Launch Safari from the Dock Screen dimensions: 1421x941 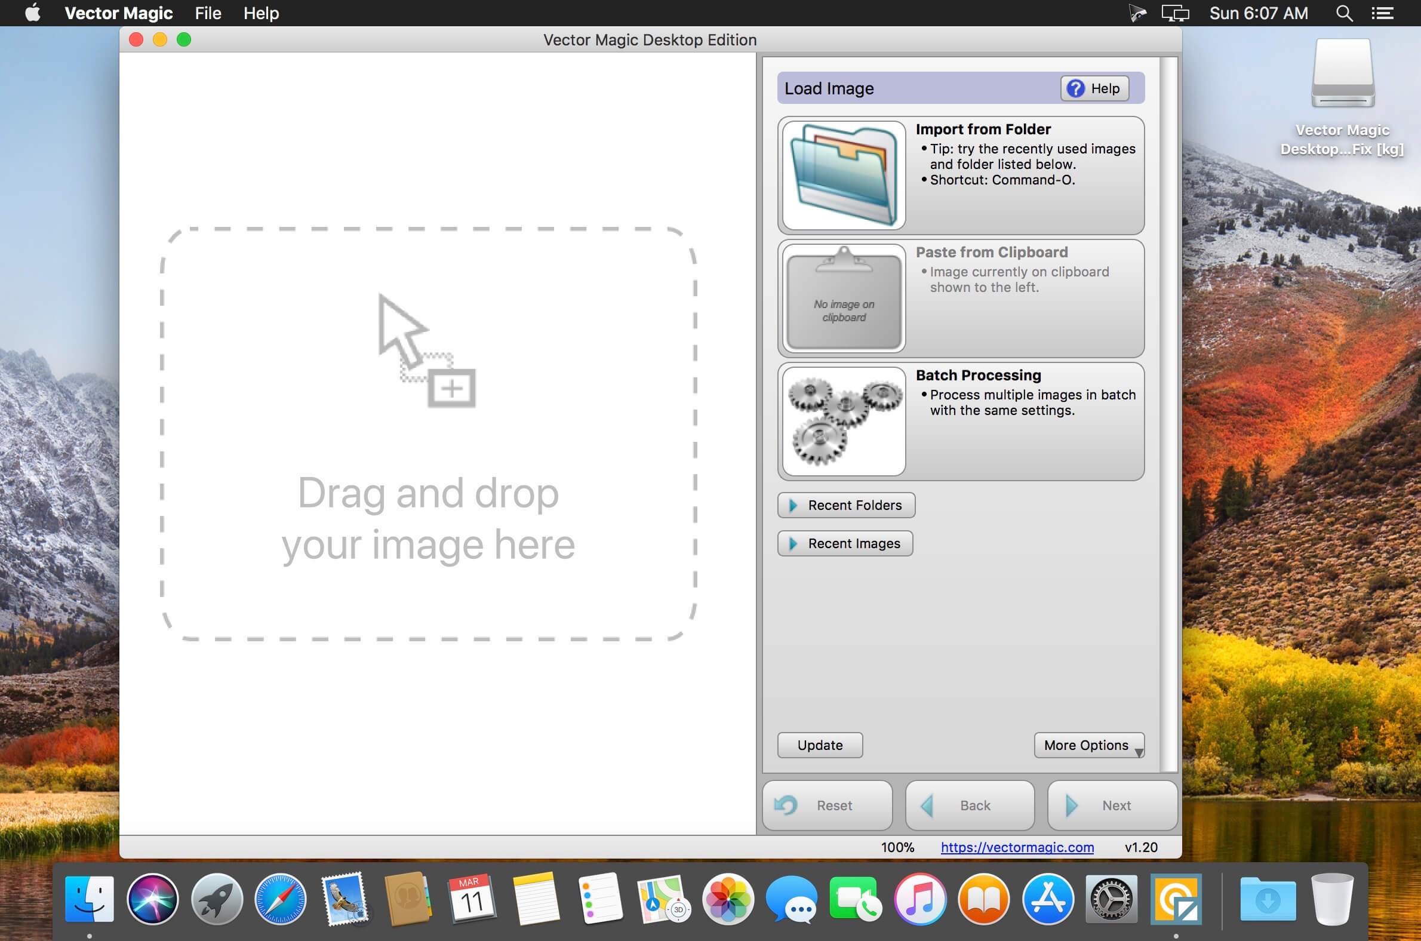tap(279, 899)
